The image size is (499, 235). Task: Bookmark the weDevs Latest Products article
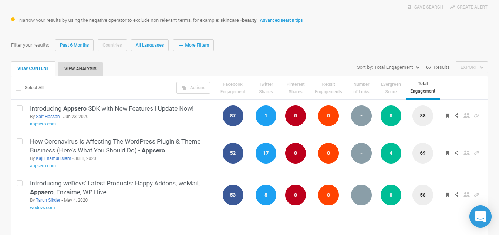(447, 195)
